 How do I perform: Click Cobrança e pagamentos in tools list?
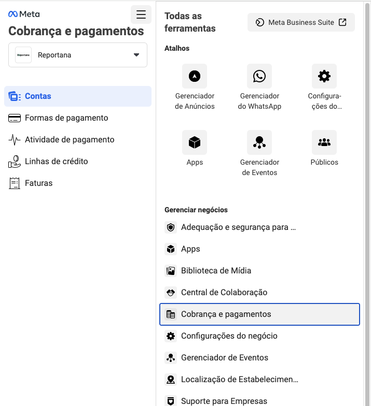226,314
